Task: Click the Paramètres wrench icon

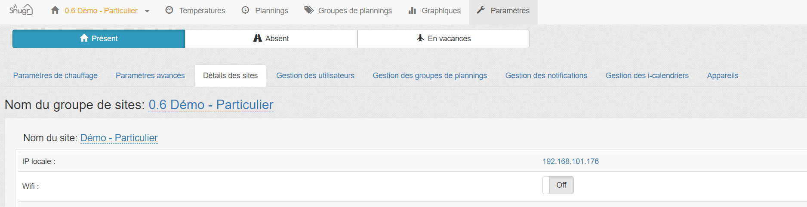Action: point(481,10)
